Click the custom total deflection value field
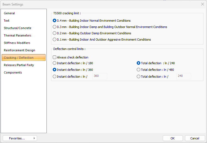Screen dimensions: 207x143 (x=183, y=76)
